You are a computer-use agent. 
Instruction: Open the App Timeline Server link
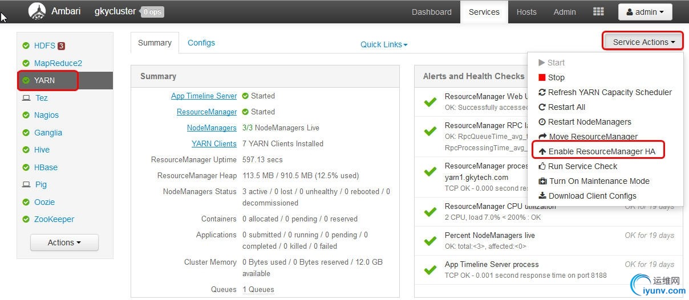(204, 96)
